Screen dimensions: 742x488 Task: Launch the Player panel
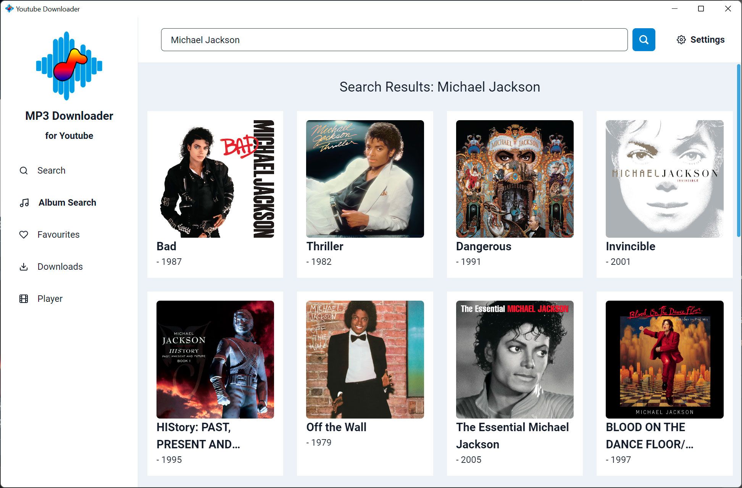(50, 298)
